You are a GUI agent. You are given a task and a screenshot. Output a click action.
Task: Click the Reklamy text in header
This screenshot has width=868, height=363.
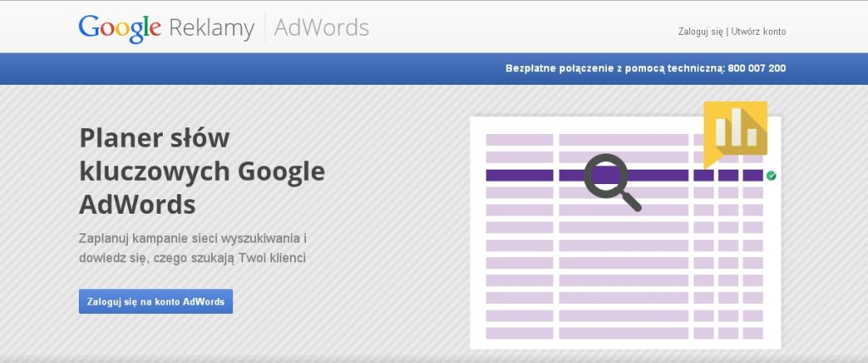coord(211,28)
